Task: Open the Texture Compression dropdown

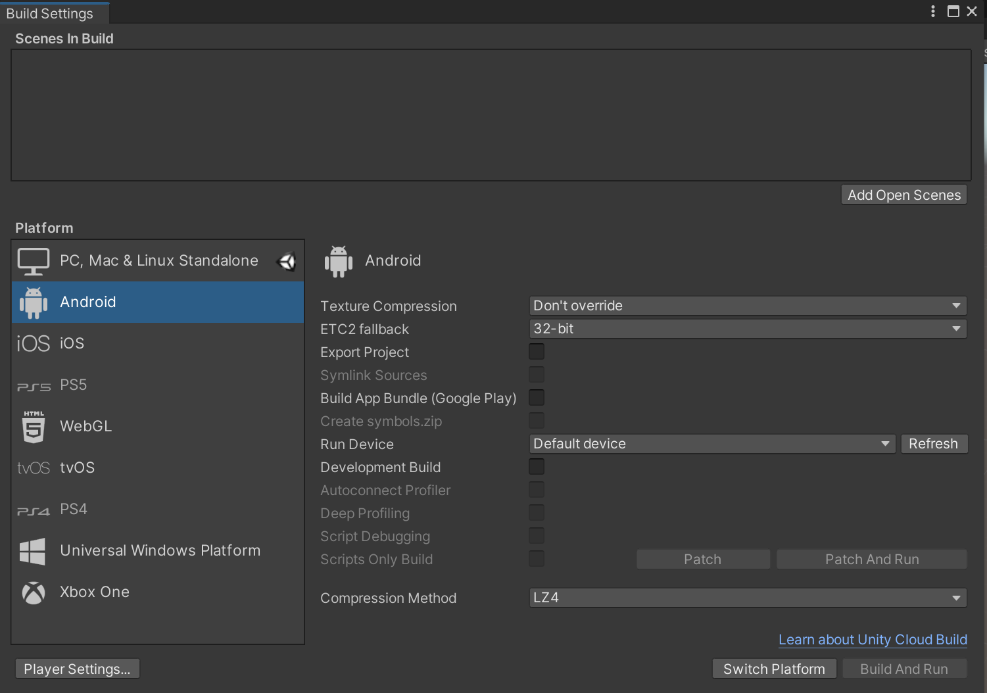Action: 748,306
